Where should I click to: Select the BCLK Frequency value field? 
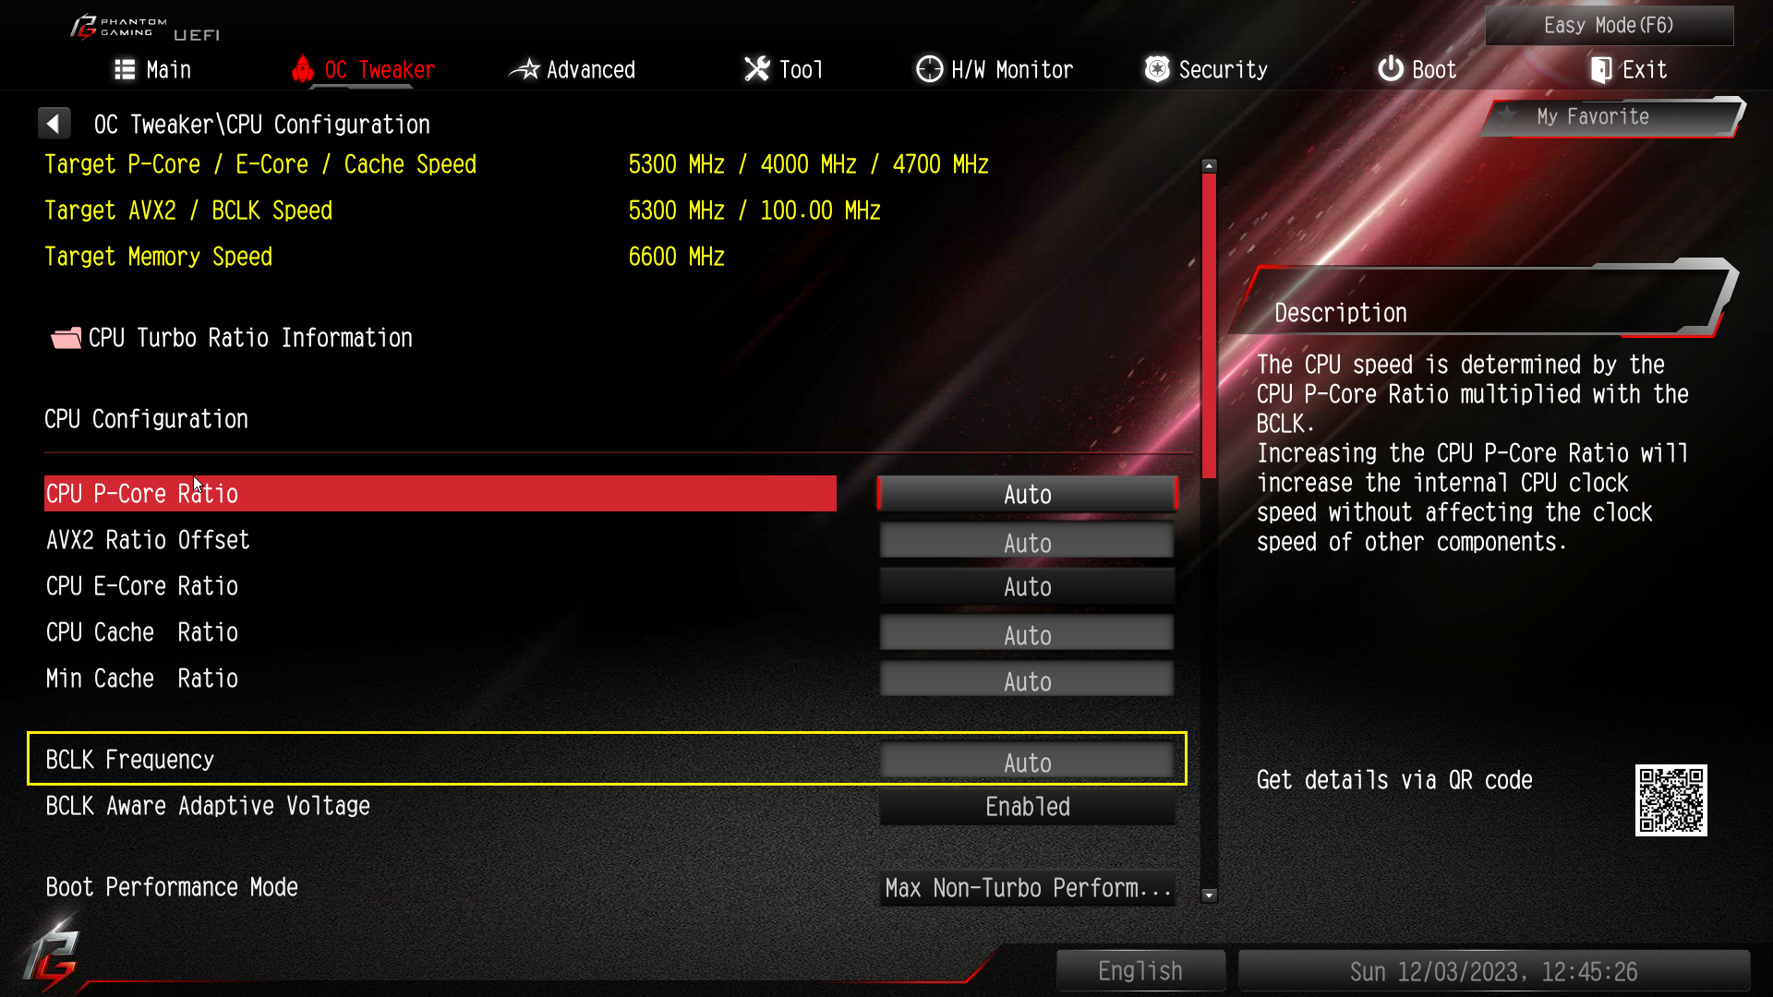point(1027,763)
